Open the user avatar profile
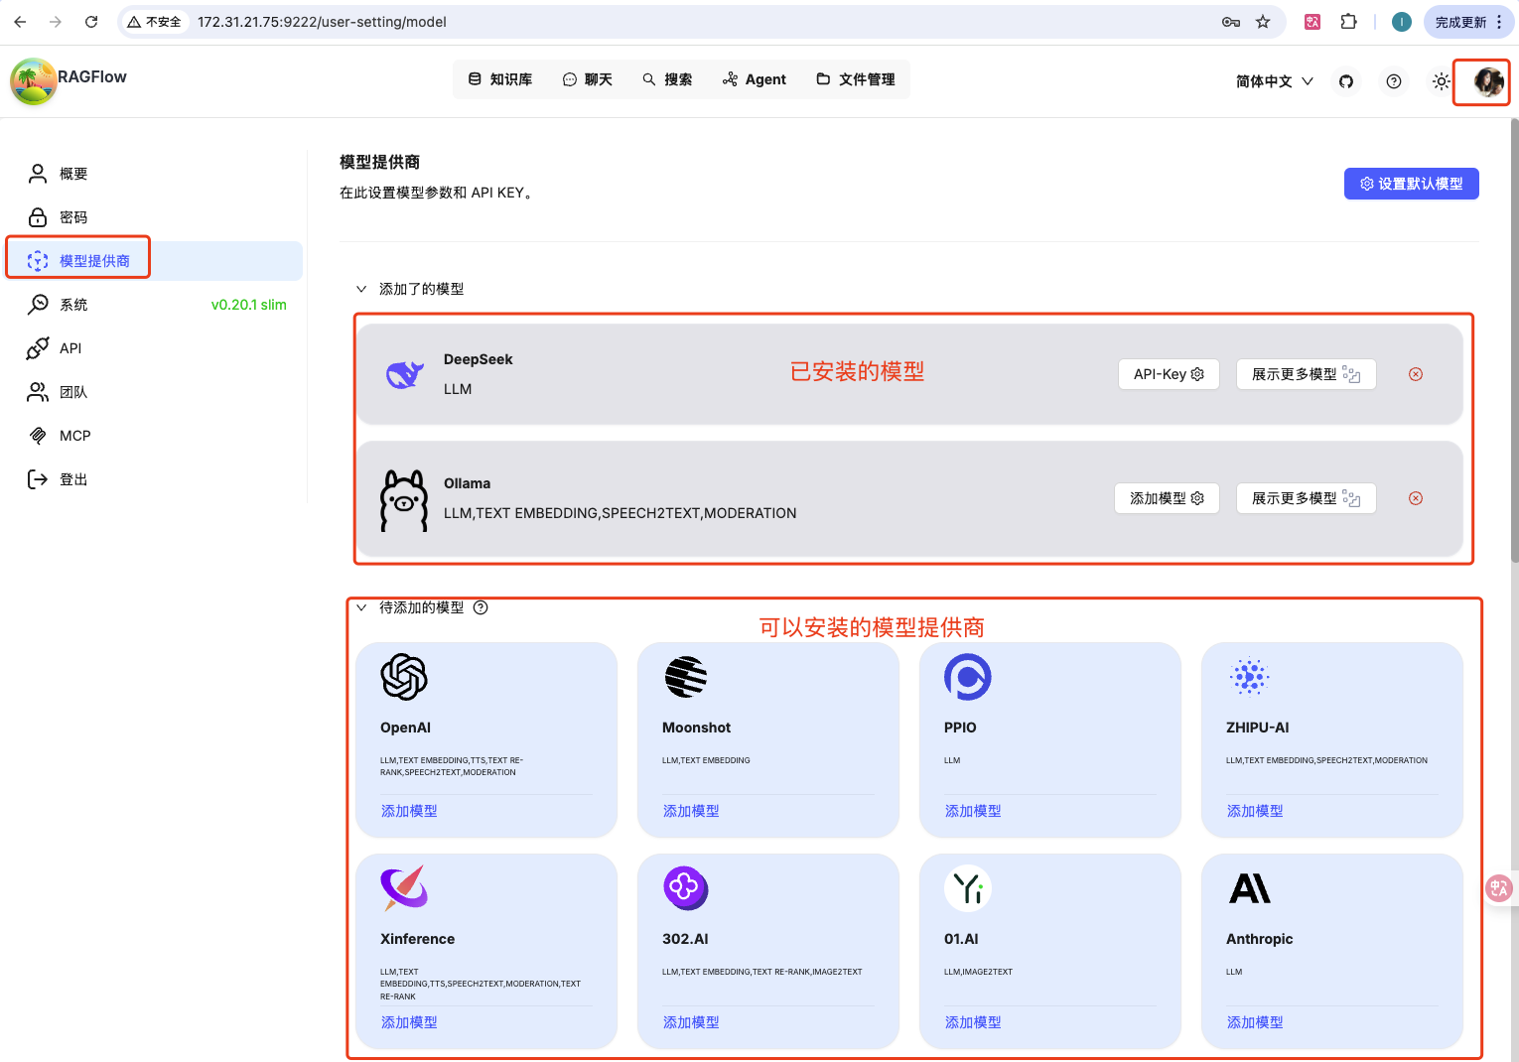Image resolution: width=1519 pixels, height=1062 pixels. (1487, 81)
